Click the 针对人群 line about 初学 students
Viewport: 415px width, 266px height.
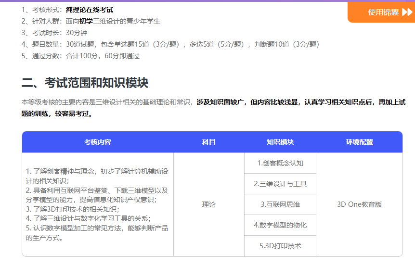pyautogui.click(x=91, y=21)
